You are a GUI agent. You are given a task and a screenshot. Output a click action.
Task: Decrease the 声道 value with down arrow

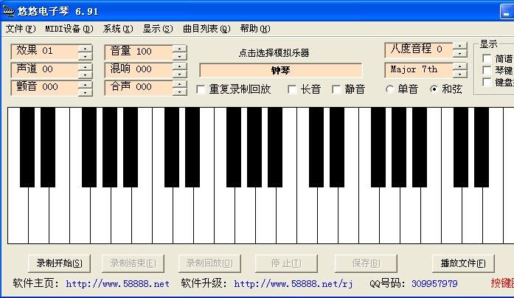[x=85, y=74]
